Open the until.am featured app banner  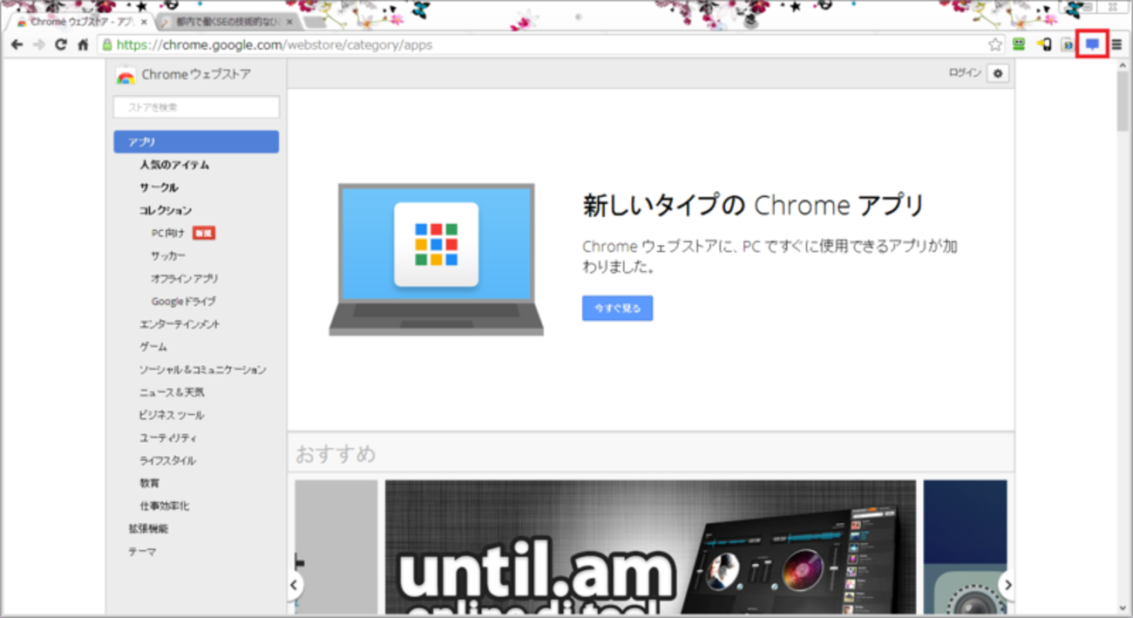tap(650, 547)
